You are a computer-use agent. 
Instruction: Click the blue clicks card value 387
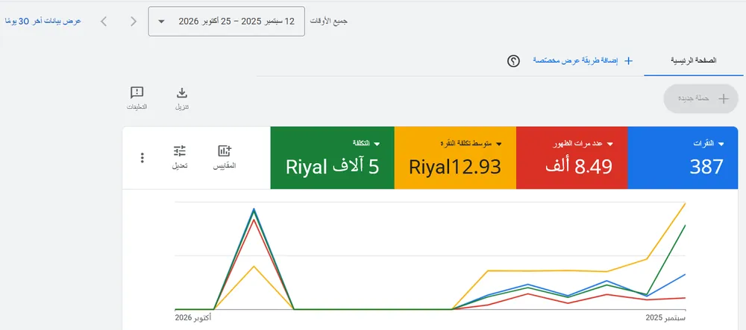coord(706,167)
